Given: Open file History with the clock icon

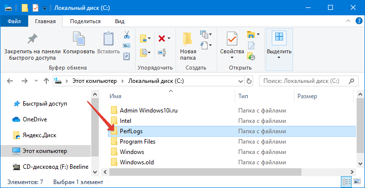Looking at the screenshot, I should (251, 56).
